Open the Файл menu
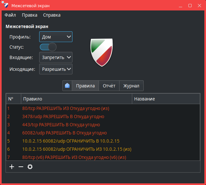The height and width of the screenshot is (185, 206). tap(10, 15)
